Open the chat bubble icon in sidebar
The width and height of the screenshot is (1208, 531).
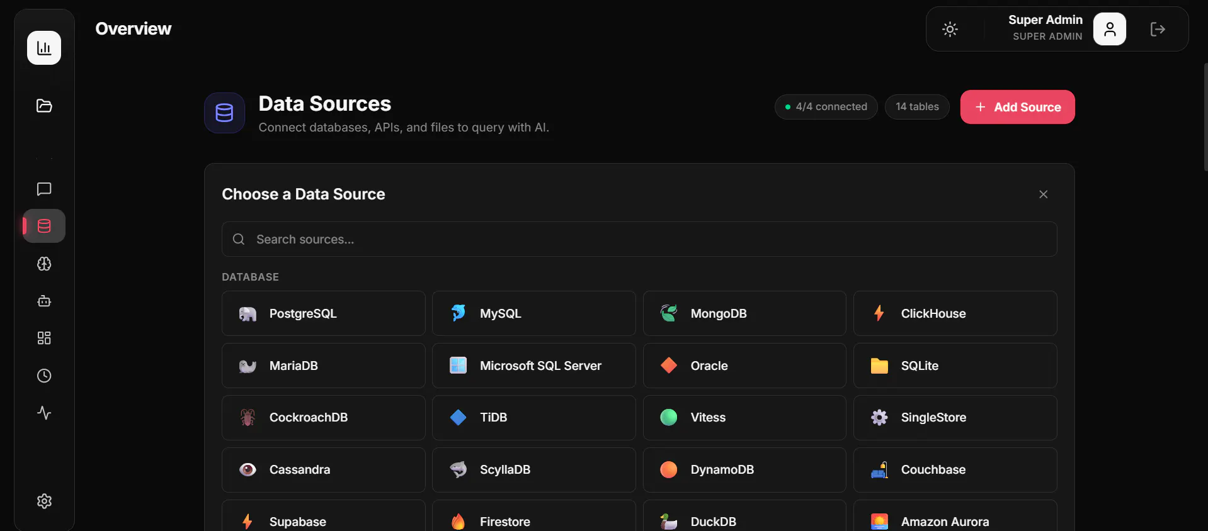click(x=44, y=189)
